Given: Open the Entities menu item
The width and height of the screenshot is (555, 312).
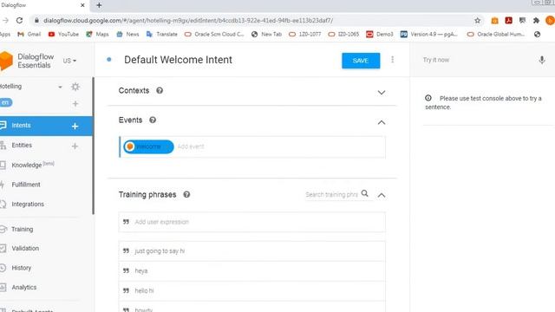Looking at the screenshot, I should 22,146.
